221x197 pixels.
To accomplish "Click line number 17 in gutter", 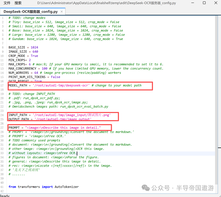I will point(2,86).
